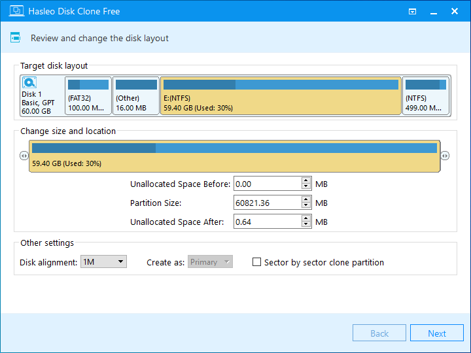Image resolution: width=471 pixels, height=353 pixels.
Task: Select the FAT32 100 MB partition
Action: pos(88,96)
